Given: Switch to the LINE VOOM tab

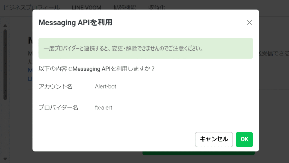Looking at the screenshot, I should (86, 7).
